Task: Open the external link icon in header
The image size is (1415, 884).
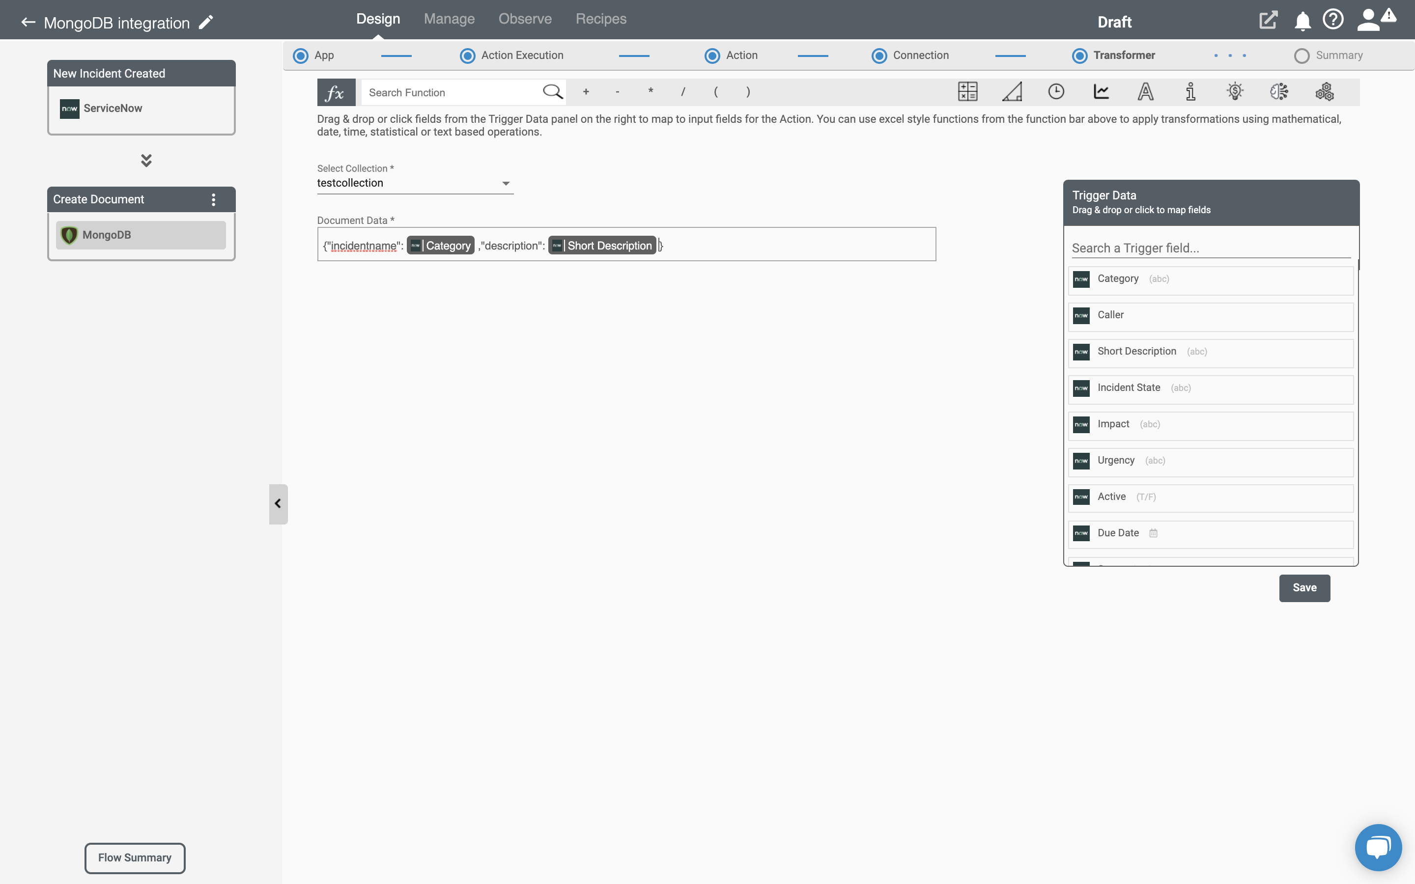Action: click(1268, 20)
